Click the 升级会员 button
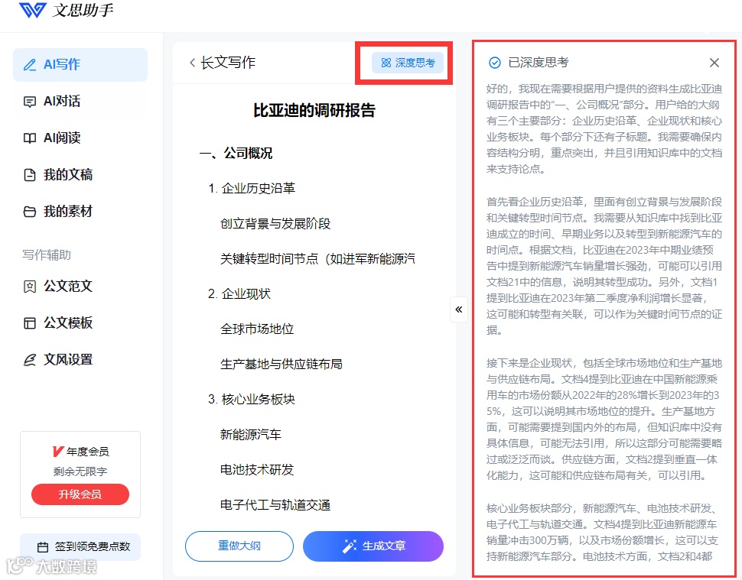This screenshot has height=580, width=742. pos(80,494)
